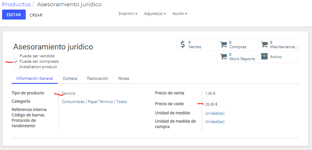Click the Categoría label

coord(21,101)
